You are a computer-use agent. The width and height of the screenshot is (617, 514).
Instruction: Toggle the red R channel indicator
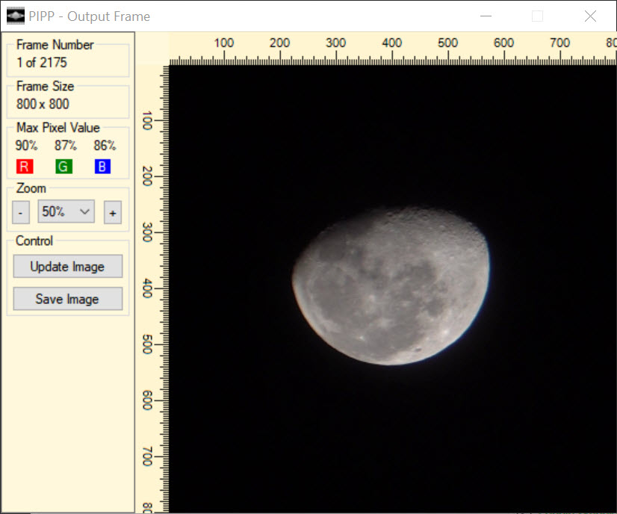[24, 167]
